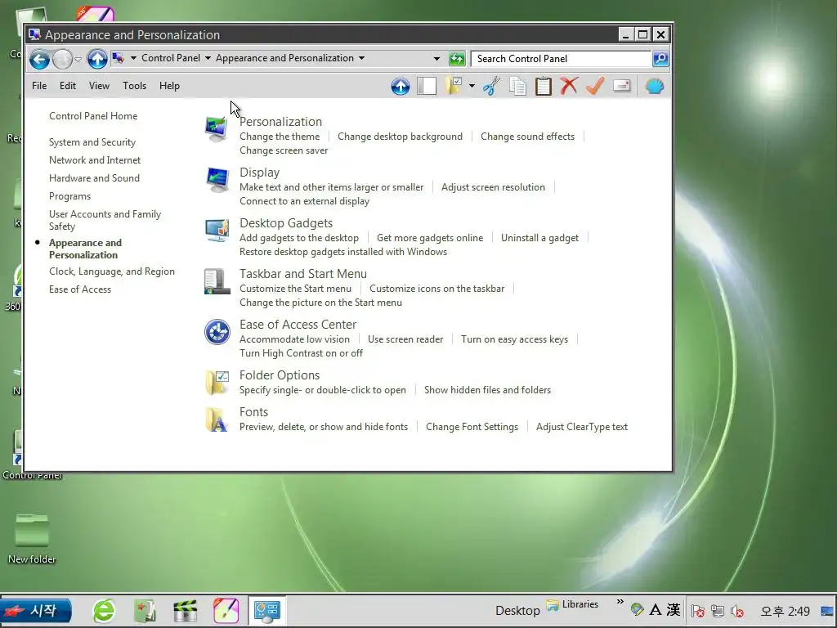This screenshot has width=837, height=628.
Task: Click the blue Up arrow beside address bar
Action: click(97, 59)
